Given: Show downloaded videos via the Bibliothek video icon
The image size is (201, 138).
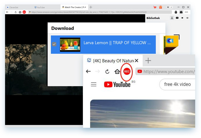Looking at the screenshot, I should click(x=177, y=18).
